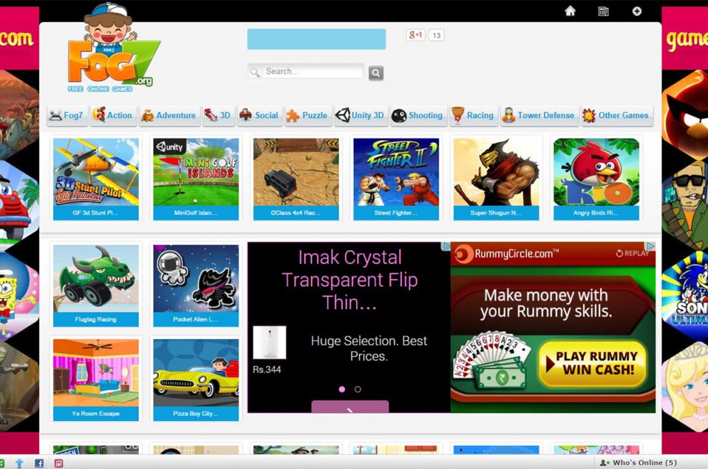
Task: Click the Google +1 button
Action: (415, 35)
